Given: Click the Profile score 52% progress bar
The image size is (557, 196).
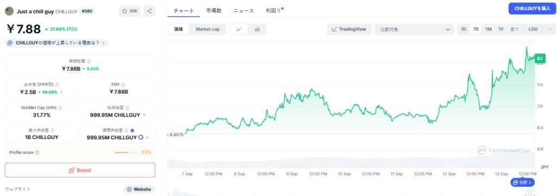Looking at the screenshot, I should point(127,152).
